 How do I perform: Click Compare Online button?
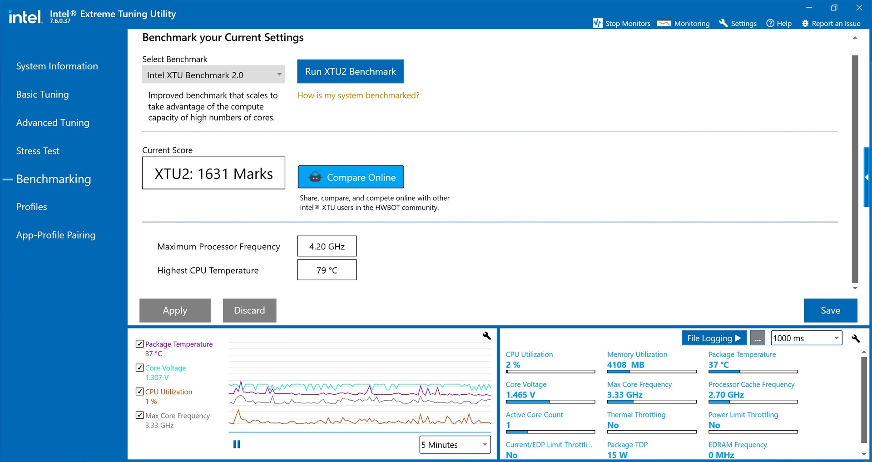tap(351, 177)
